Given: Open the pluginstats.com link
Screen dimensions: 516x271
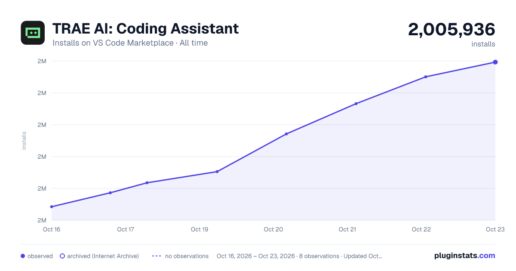Looking at the screenshot, I should (464, 256).
